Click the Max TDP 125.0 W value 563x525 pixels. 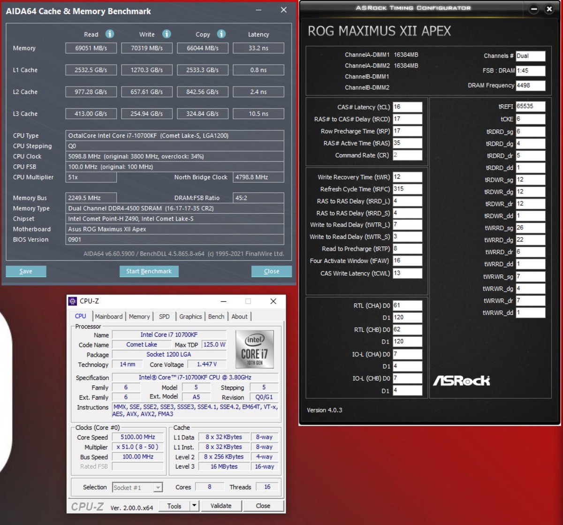[x=214, y=344]
